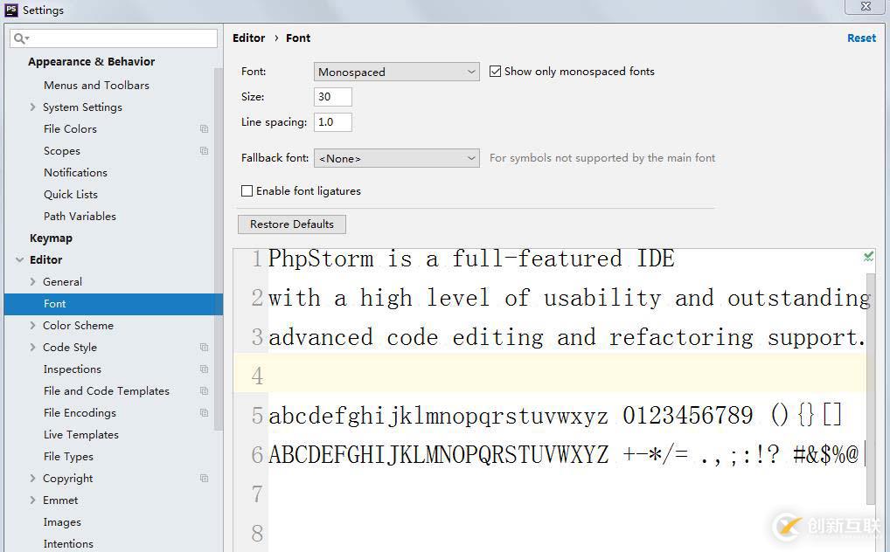Open Live Templates settings
Viewport: 890px width, 552px height.
pos(81,435)
